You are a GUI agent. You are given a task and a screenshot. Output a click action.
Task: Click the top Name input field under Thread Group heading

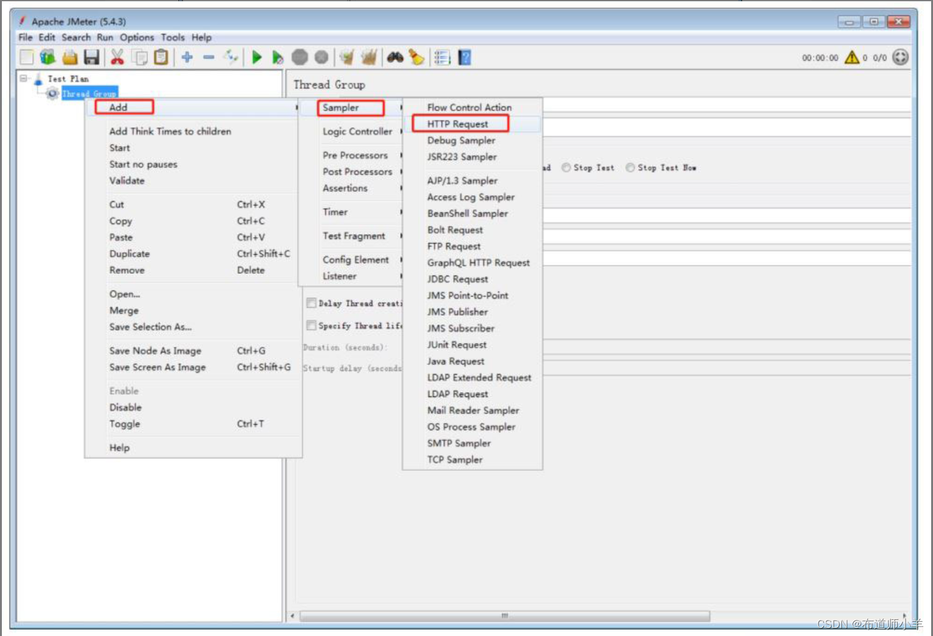click(727, 105)
